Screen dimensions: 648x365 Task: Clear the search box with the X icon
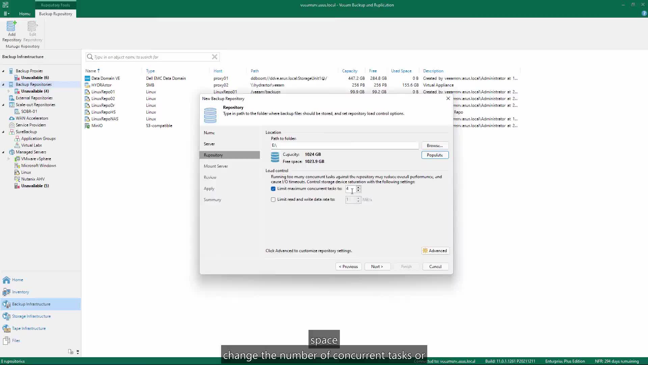pyautogui.click(x=214, y=57)
